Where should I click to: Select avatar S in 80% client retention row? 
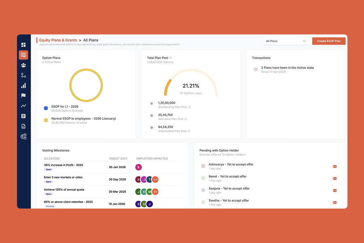coord(138,204)
